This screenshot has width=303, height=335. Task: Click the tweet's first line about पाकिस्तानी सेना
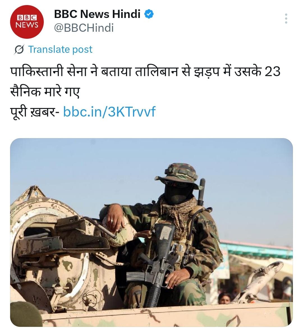(x=145, y=72)
